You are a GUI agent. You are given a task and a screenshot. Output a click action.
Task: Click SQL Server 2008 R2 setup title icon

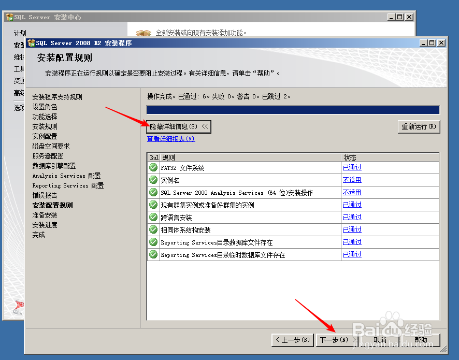tap(31, 43)
